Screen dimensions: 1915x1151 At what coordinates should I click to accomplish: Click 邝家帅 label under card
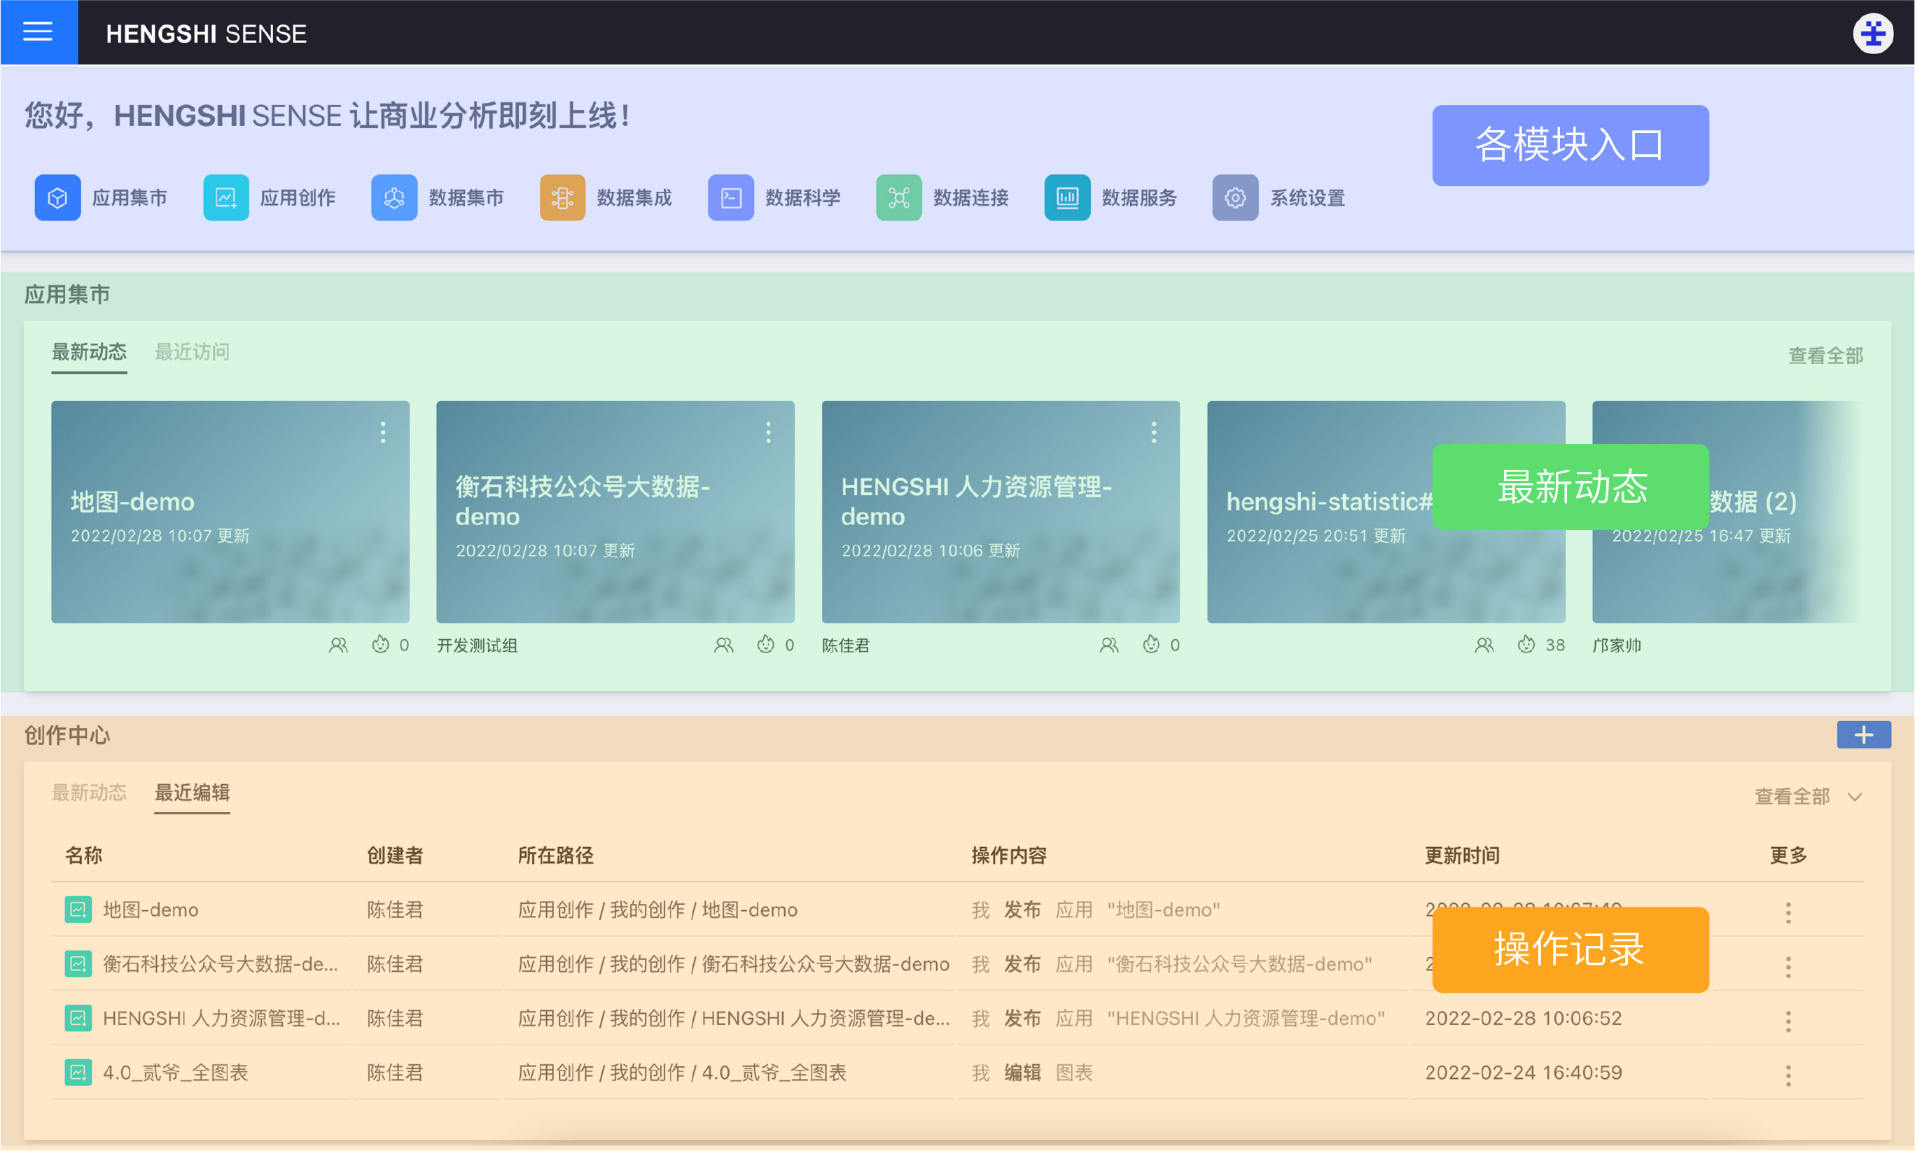tap(1617, 646)
